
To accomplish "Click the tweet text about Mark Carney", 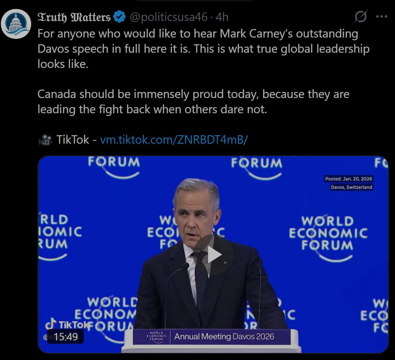I will tap(198, 48).
